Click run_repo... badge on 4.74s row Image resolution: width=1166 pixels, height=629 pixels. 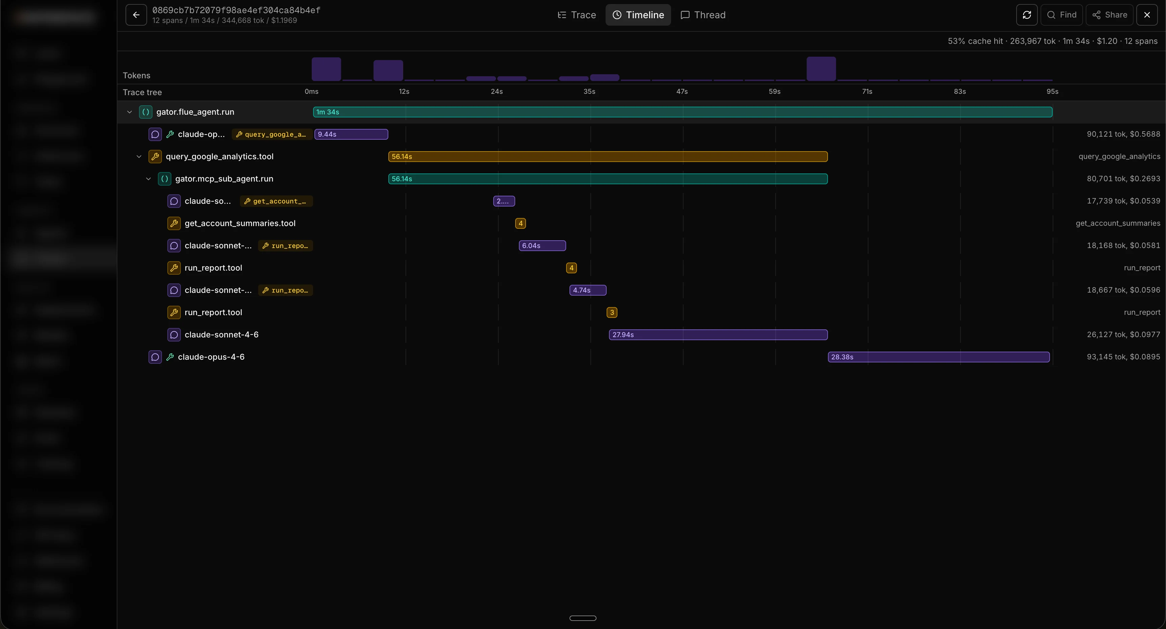tap(286, 290)
